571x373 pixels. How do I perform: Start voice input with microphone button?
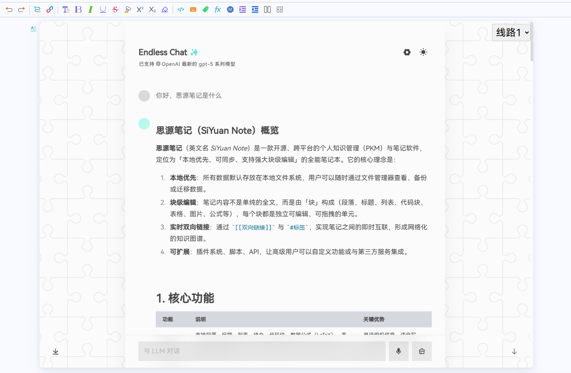coord(399,351)
